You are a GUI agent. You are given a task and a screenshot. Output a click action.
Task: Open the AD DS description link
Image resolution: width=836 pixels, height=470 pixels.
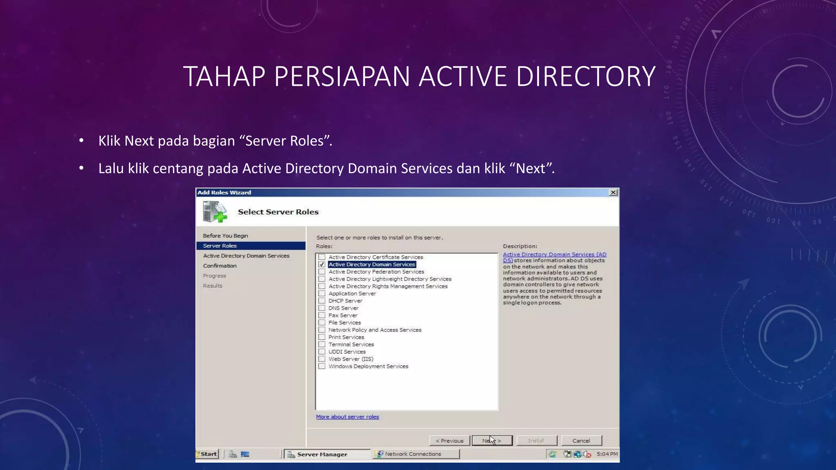pos(554,257)
